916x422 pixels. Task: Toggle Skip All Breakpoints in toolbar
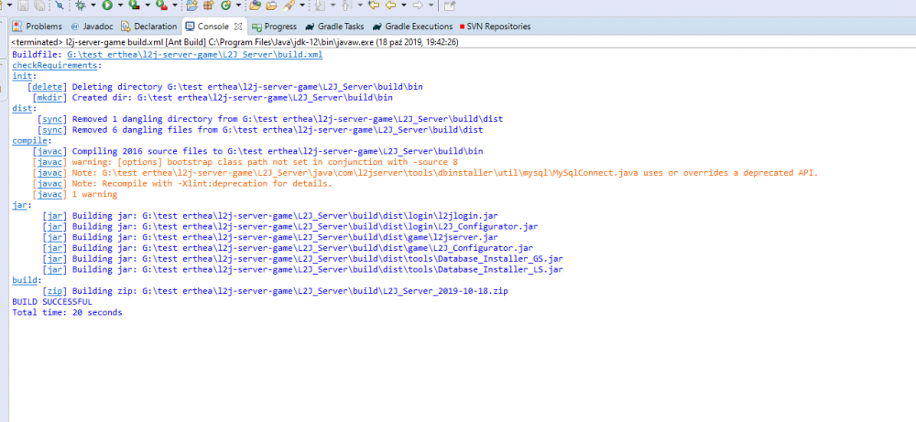pyautogui.click(x=59, y=5)
